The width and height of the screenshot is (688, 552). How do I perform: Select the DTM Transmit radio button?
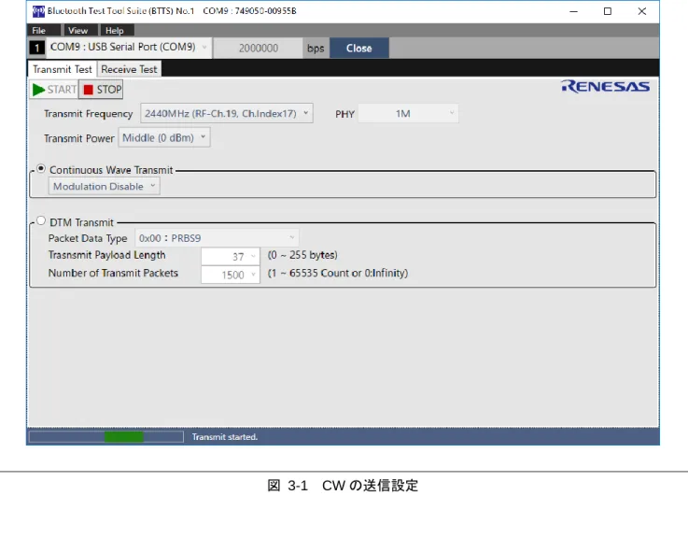tap(41, 220)
